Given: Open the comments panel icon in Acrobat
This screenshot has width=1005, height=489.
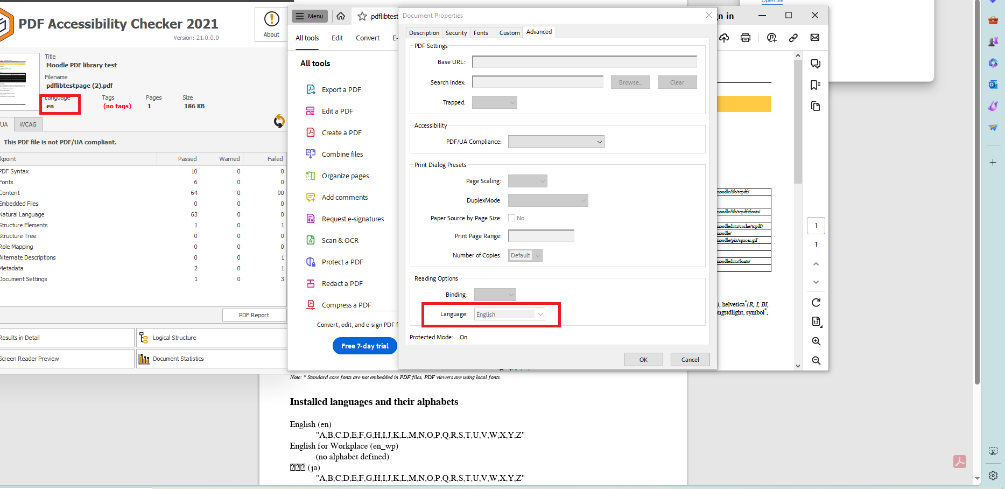Looking at the screenshot, I should [x=816, y=64].
